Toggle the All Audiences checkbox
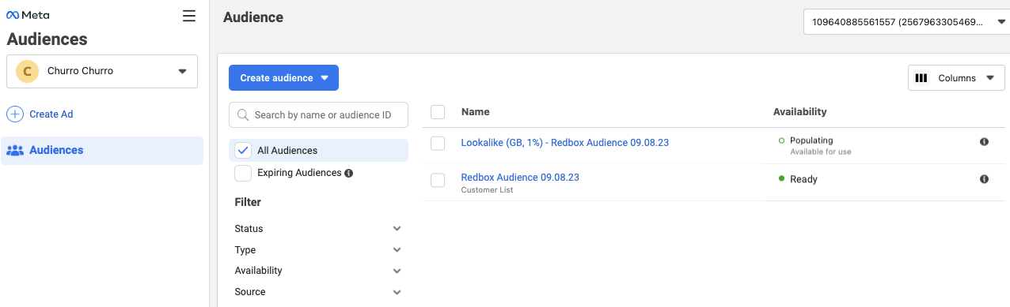Image resolution: width=1010 pixels, height=307 pixels. 243,151
